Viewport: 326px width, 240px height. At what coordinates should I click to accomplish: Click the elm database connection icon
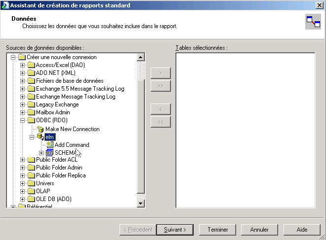[41, 137]
